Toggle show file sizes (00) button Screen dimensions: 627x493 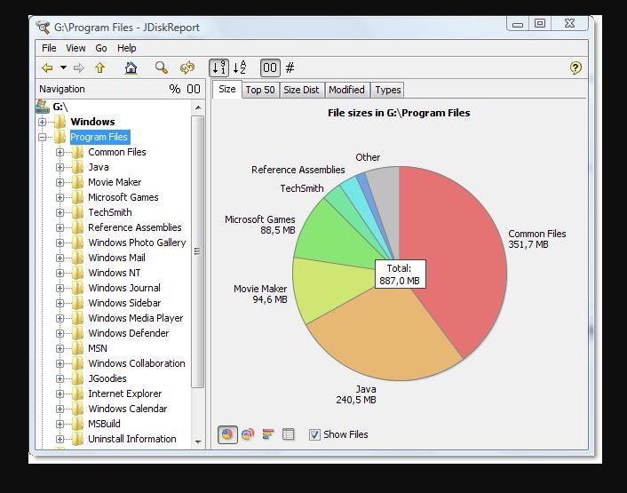coord(270,68)
